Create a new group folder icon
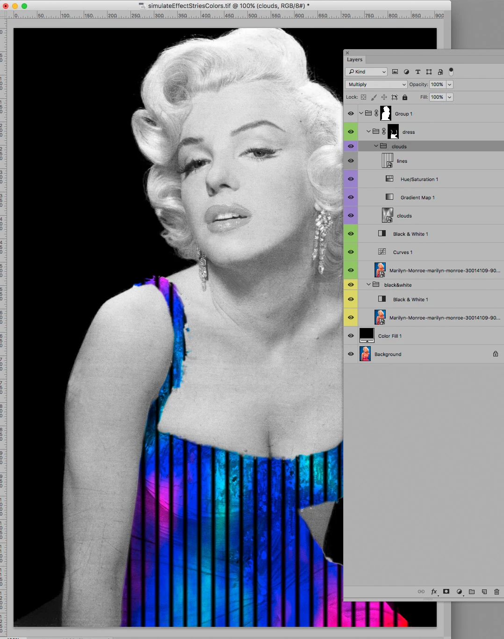 pos(472,592)
